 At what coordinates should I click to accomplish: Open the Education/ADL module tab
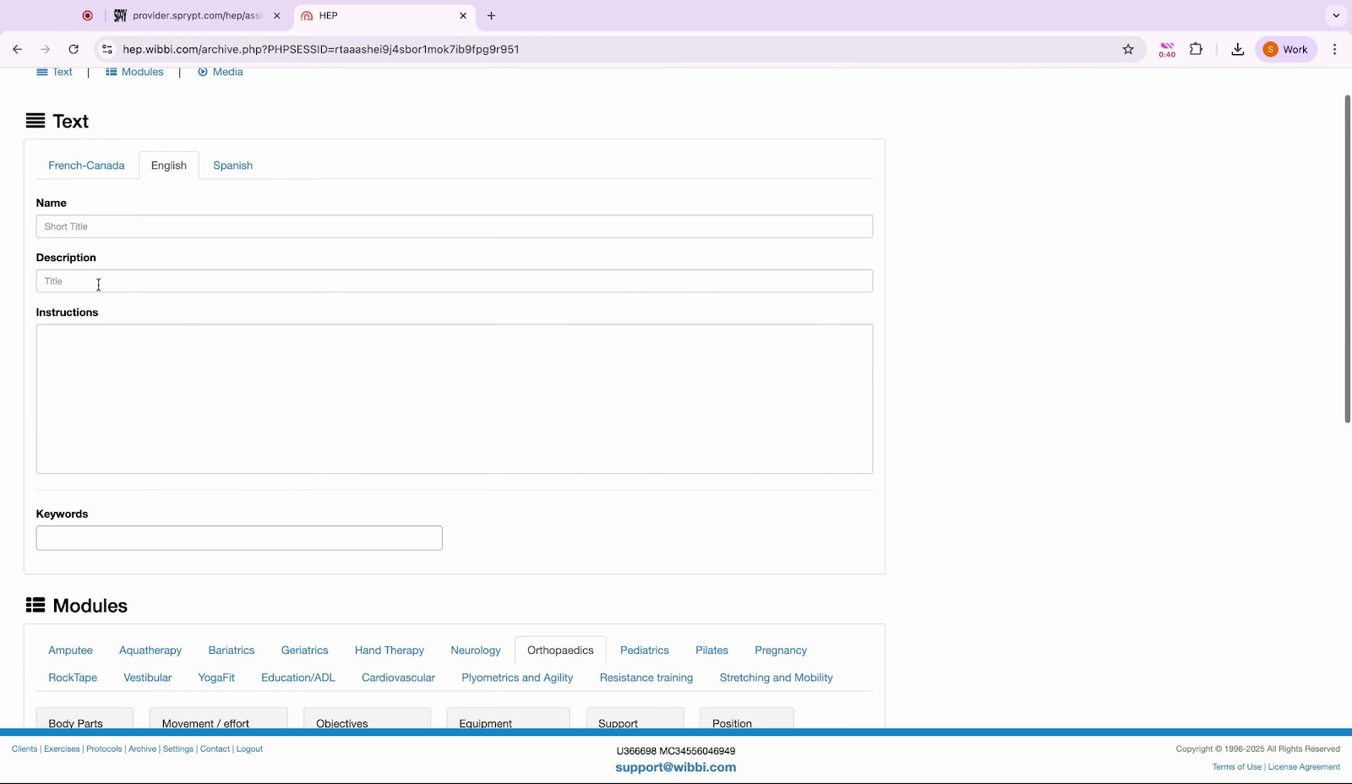298,678
